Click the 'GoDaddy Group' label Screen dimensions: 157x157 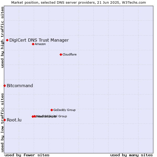coord(64,110)
